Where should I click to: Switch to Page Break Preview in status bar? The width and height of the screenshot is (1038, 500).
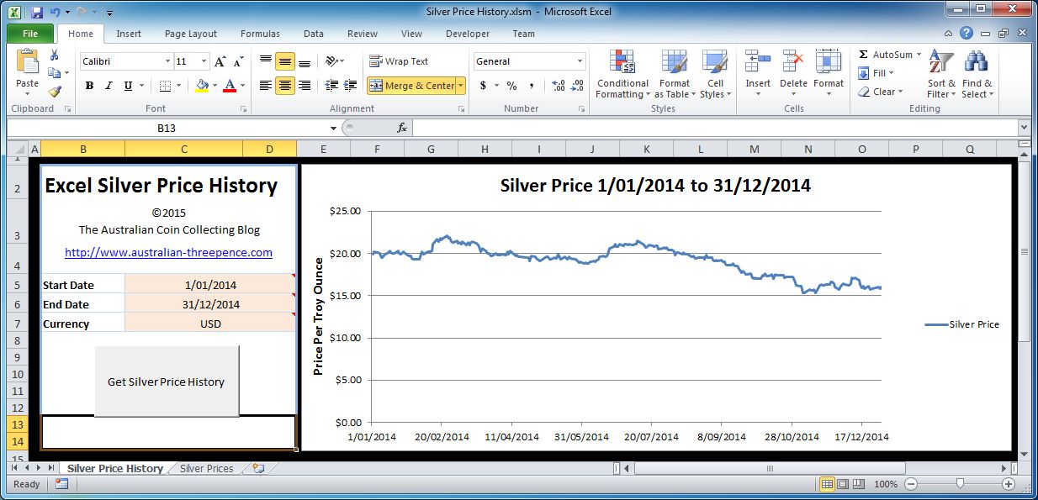point(857,484)
